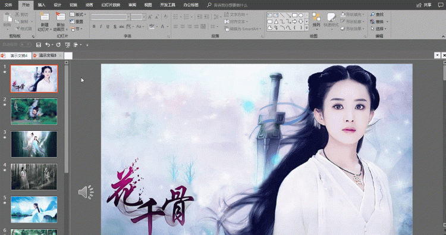
Task: Open the Section (节) dropdown
Action: tap(77, 29)
